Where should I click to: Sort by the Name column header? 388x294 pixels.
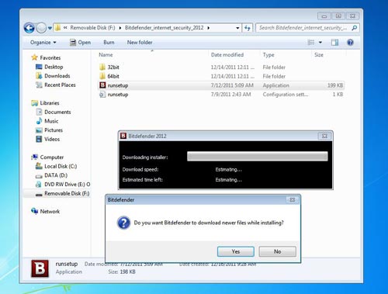click(106, 55)
